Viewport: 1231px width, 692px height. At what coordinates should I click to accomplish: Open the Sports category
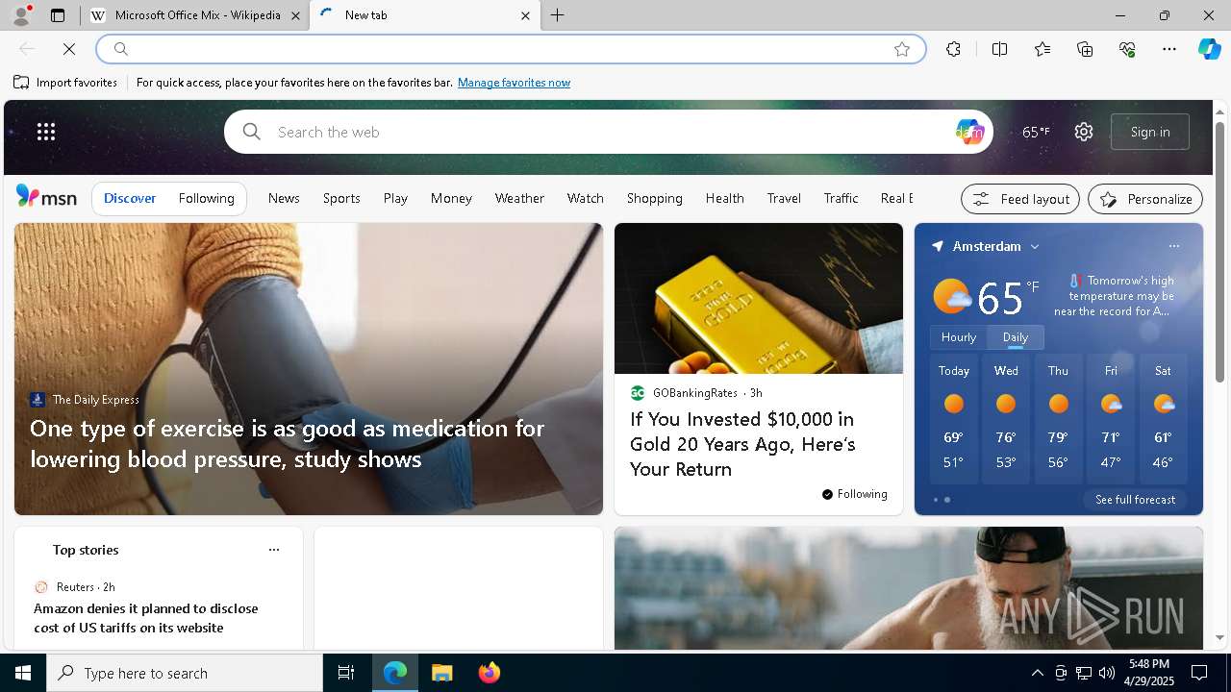(x=341, y=198)
